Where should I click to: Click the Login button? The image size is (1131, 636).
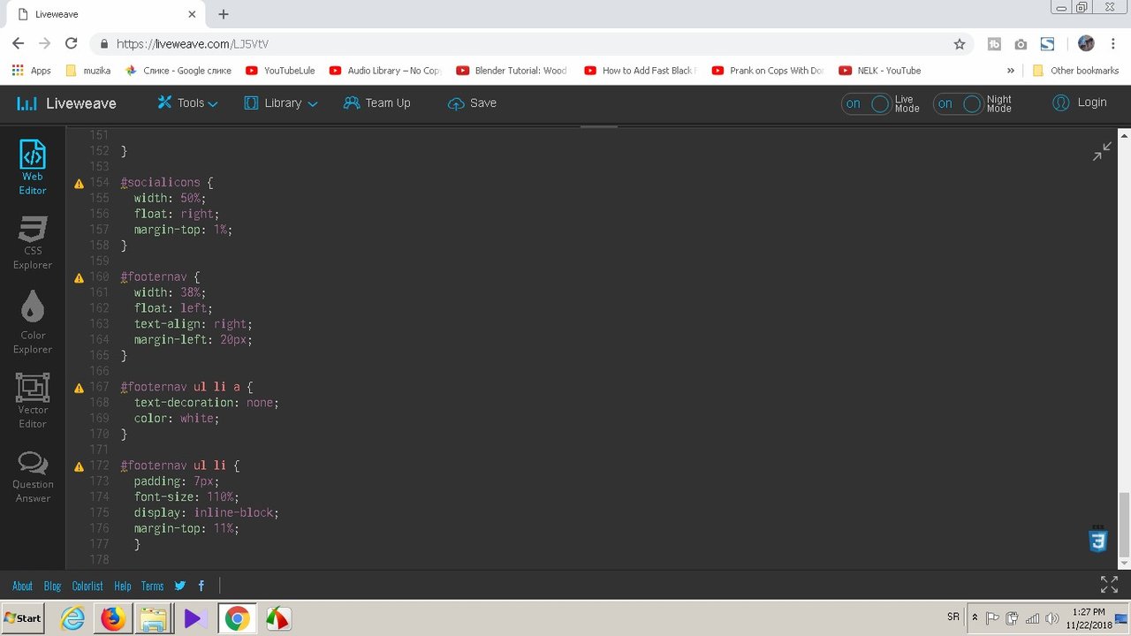(x=1080, y=102)
